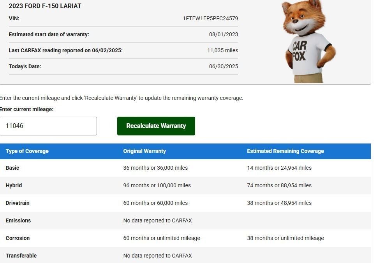This screenshot has height=263, width=377.
Task: Click '96 months or 100,000 miles' cell
Action: tap(157, 185)
